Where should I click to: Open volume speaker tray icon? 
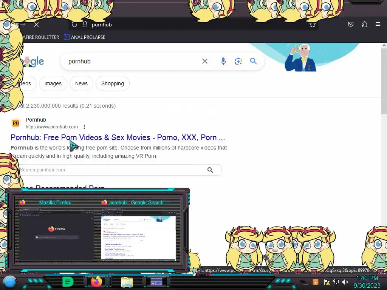pyautogui.click(x=345, y=282)
